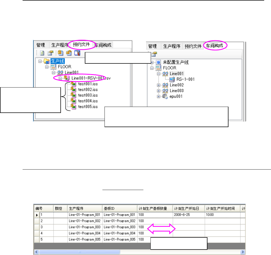Select FLOOR grid icon in the left tree
271x255 pixels.
[x=53, y=67]
